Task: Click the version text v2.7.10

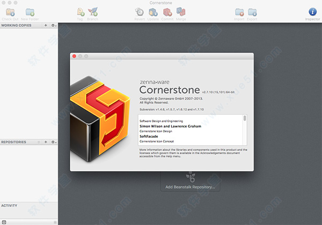Action: point(218,92)
